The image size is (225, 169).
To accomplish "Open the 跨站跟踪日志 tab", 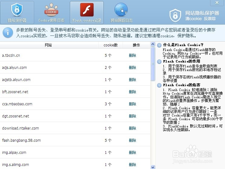I will [121, 12].
